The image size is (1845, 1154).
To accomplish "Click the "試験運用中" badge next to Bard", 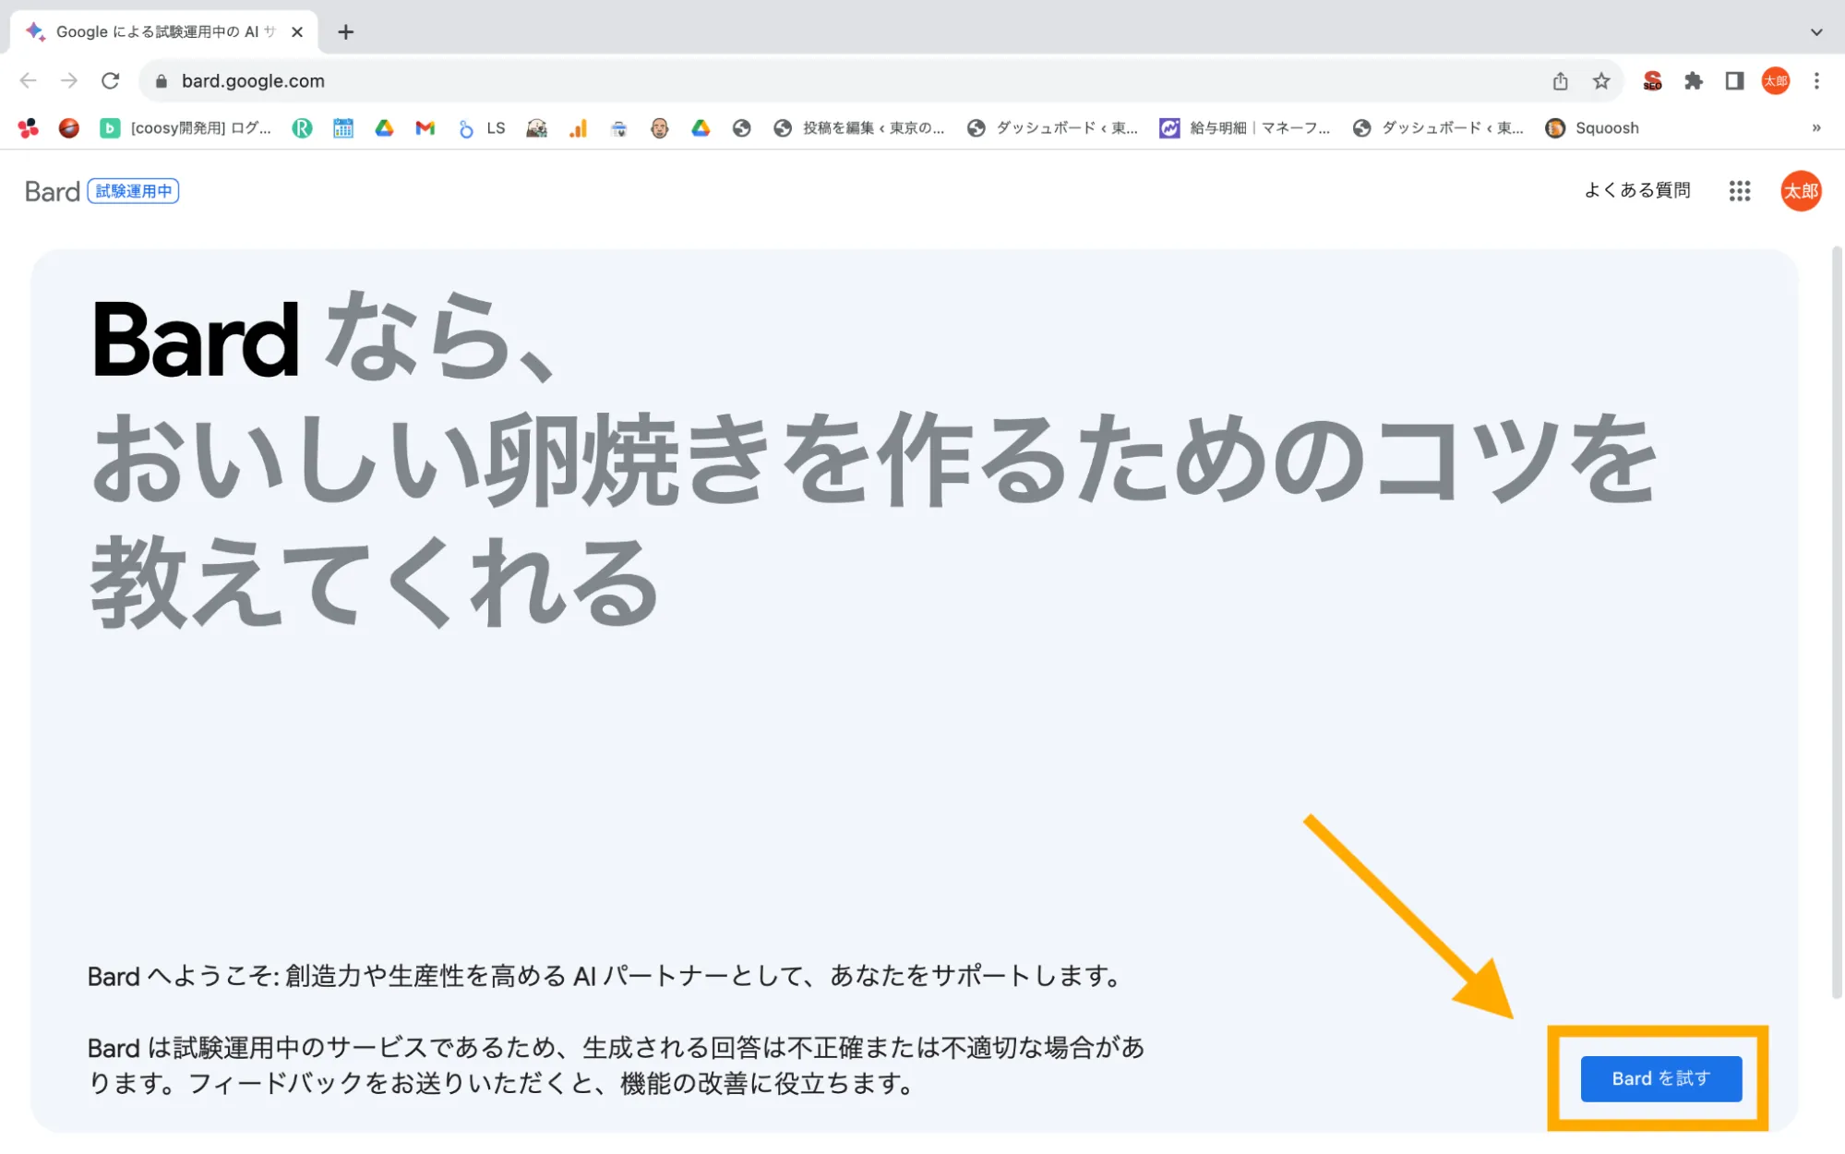I will tap(134, 191).
